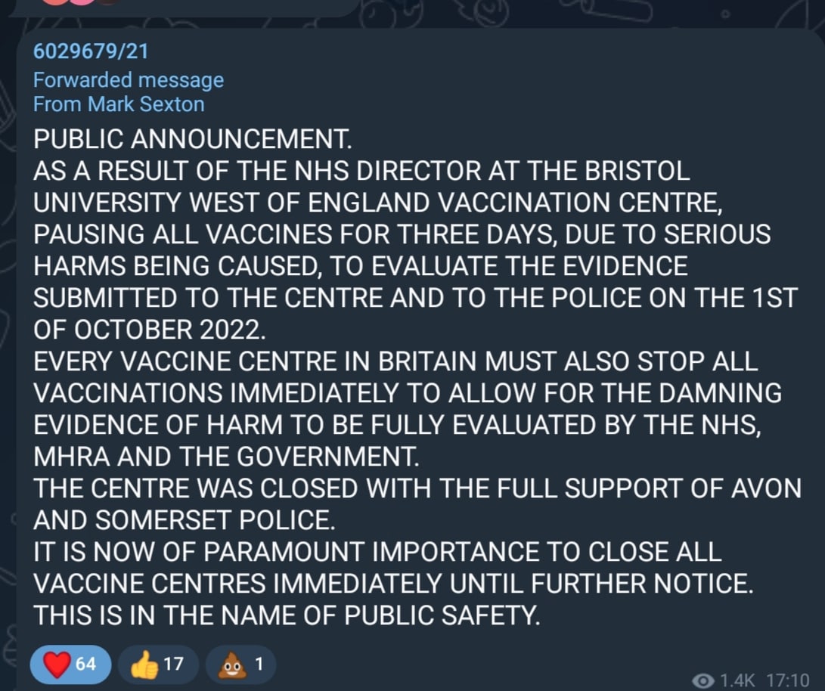
Task: Click the poop reaction count 1
Action: pos(259,665)
